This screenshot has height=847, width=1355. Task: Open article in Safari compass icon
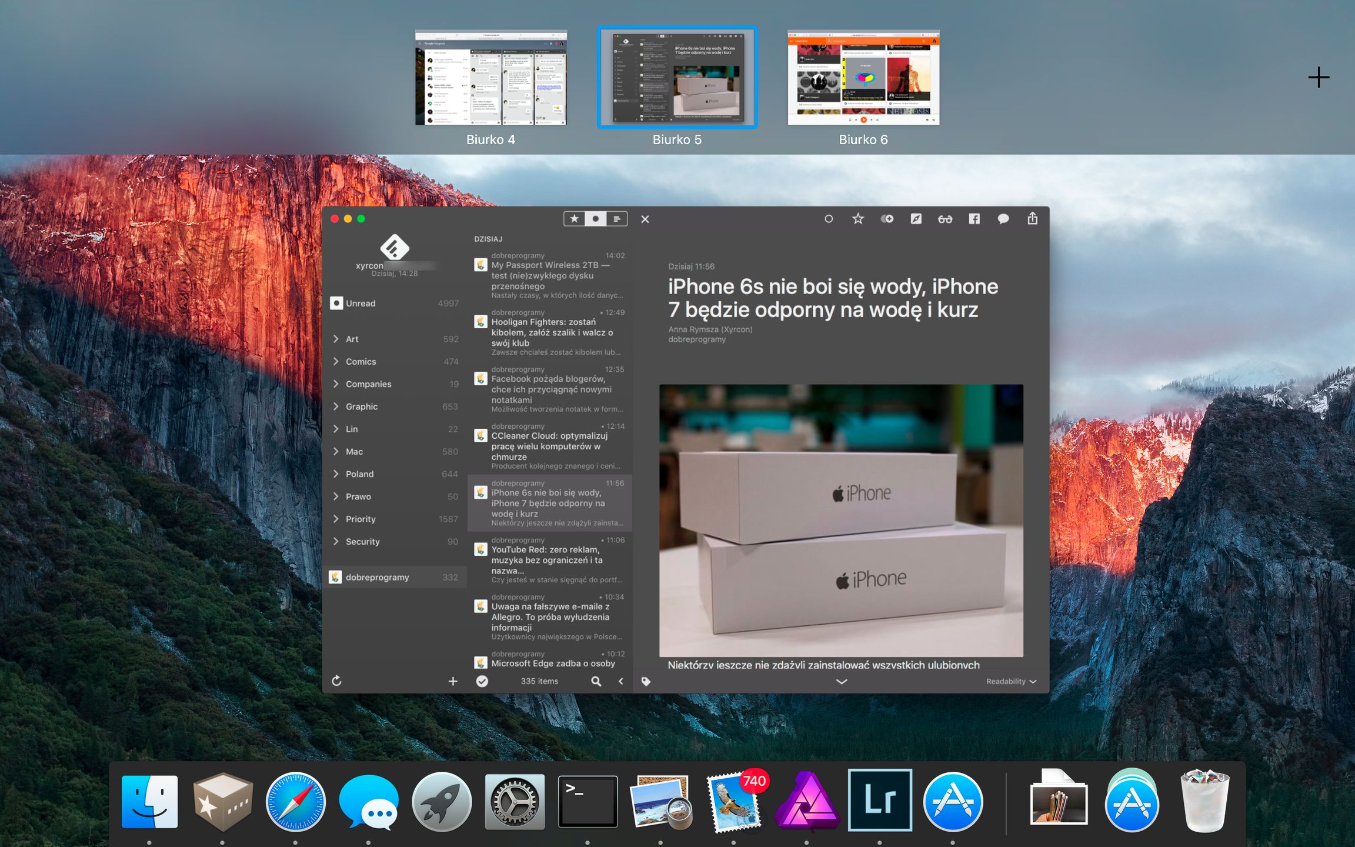[x=916, y=219]
